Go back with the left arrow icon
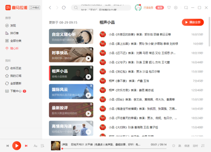 50,8
